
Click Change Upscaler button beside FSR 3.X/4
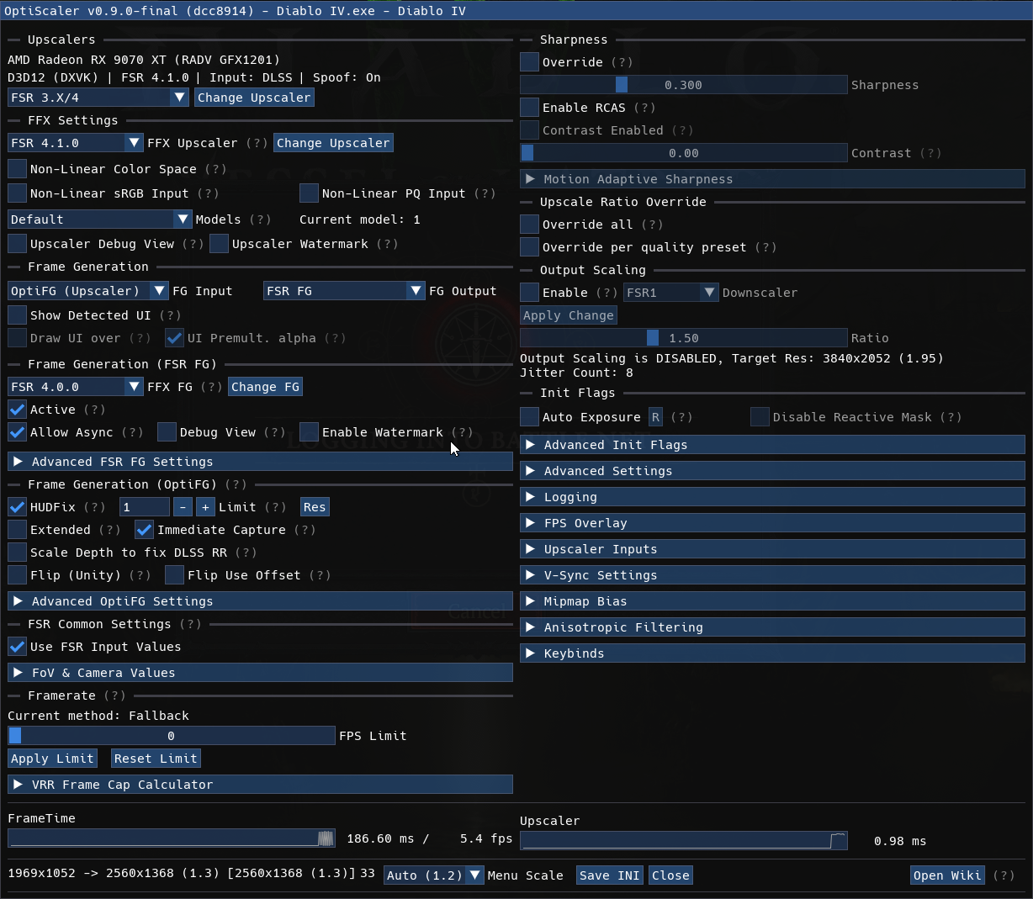pyautogui.click(x=254, y=98)
